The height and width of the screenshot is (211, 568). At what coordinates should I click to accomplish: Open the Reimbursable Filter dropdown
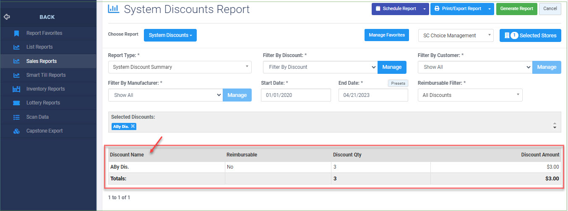pos(470,95)
